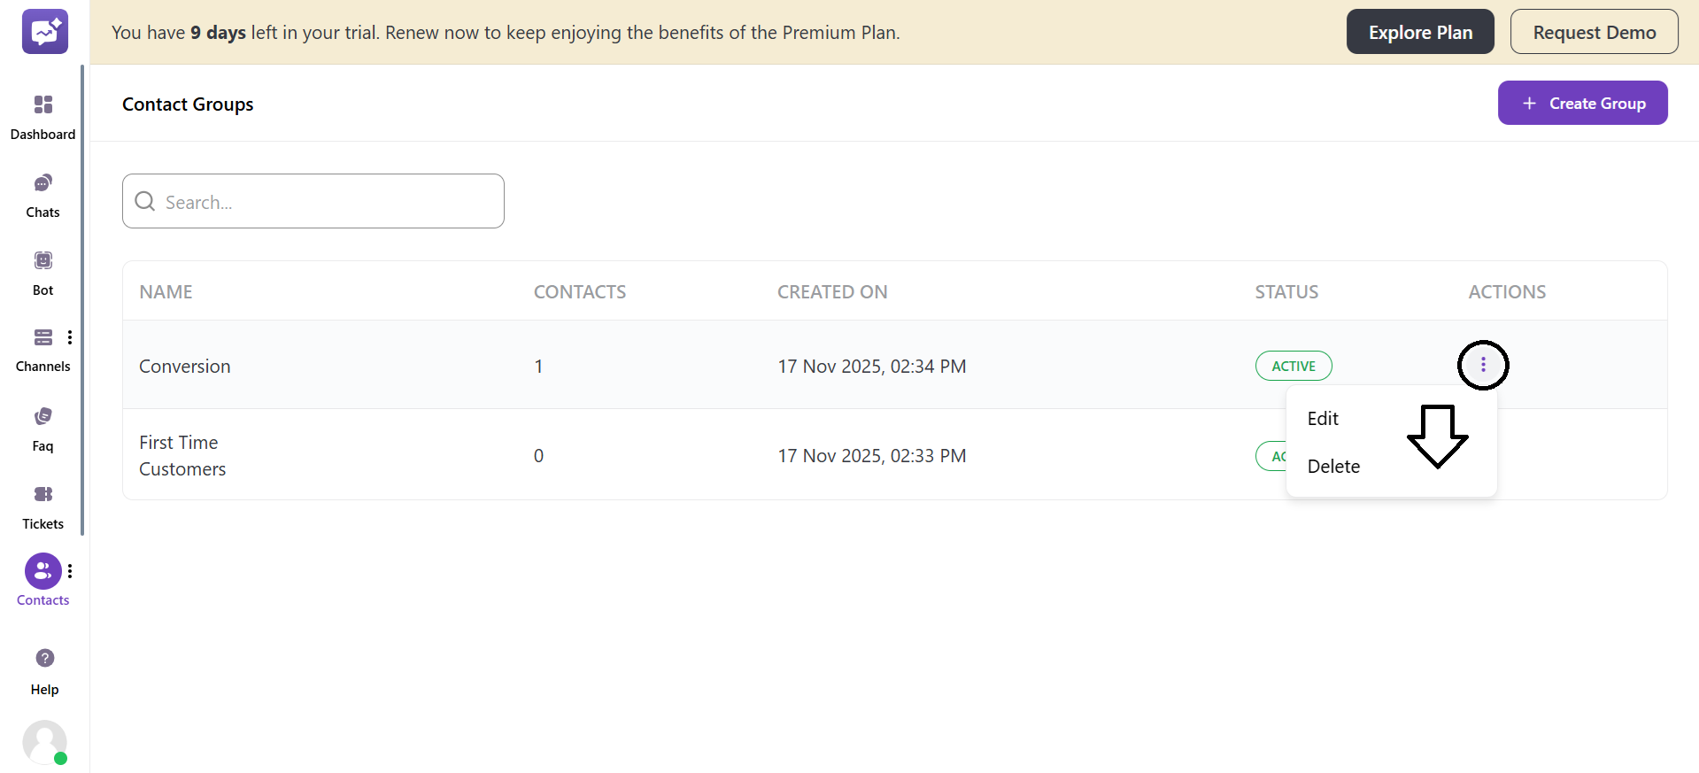Navigate to Channels using its sidebar icon

click(x=42, y=337)
